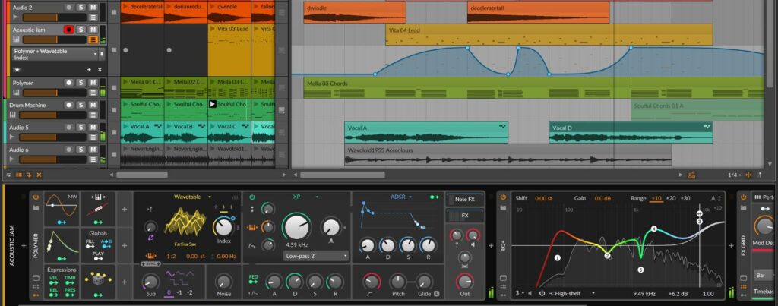Open the Bar dropdown in FX Grid
Image resolution: width=778 pixels, height=306 pixels.
pyautogui.click(x=765, y=275)
